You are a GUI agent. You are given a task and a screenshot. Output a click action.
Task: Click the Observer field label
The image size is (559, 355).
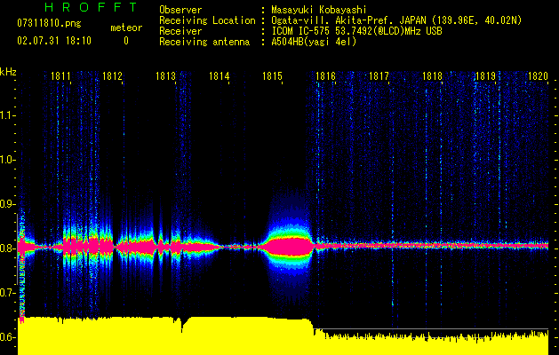(180, 10)
